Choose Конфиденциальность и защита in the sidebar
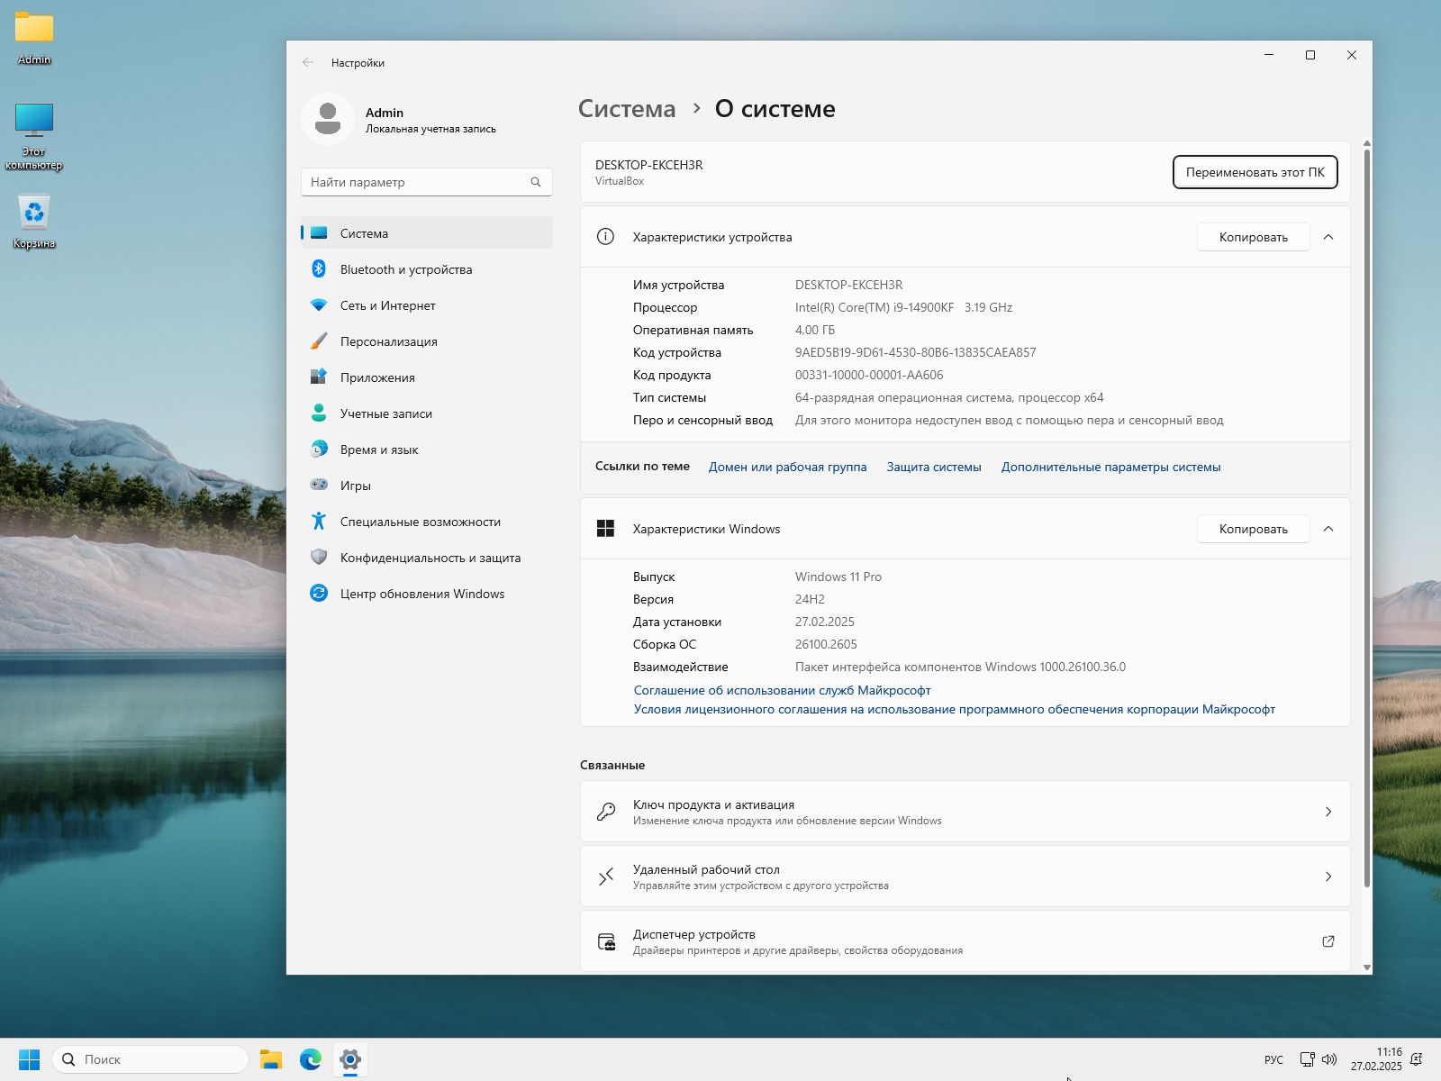This screenshot has height=1081, width=1441. pos(427,558)
